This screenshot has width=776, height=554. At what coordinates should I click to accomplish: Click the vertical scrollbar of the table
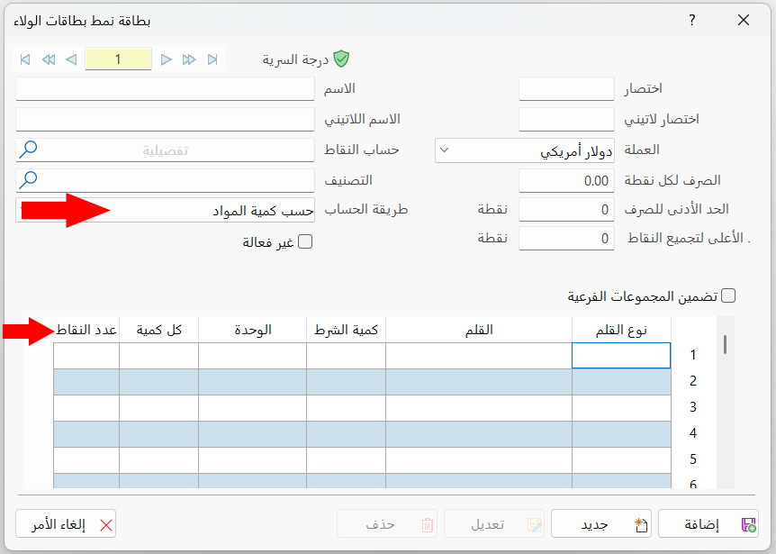[x=725, y=344]
